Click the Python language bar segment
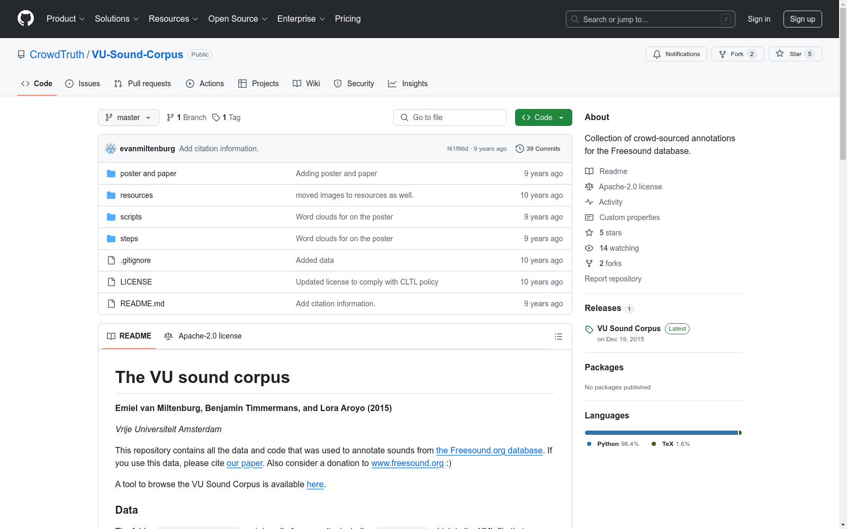 click(661, 433)
